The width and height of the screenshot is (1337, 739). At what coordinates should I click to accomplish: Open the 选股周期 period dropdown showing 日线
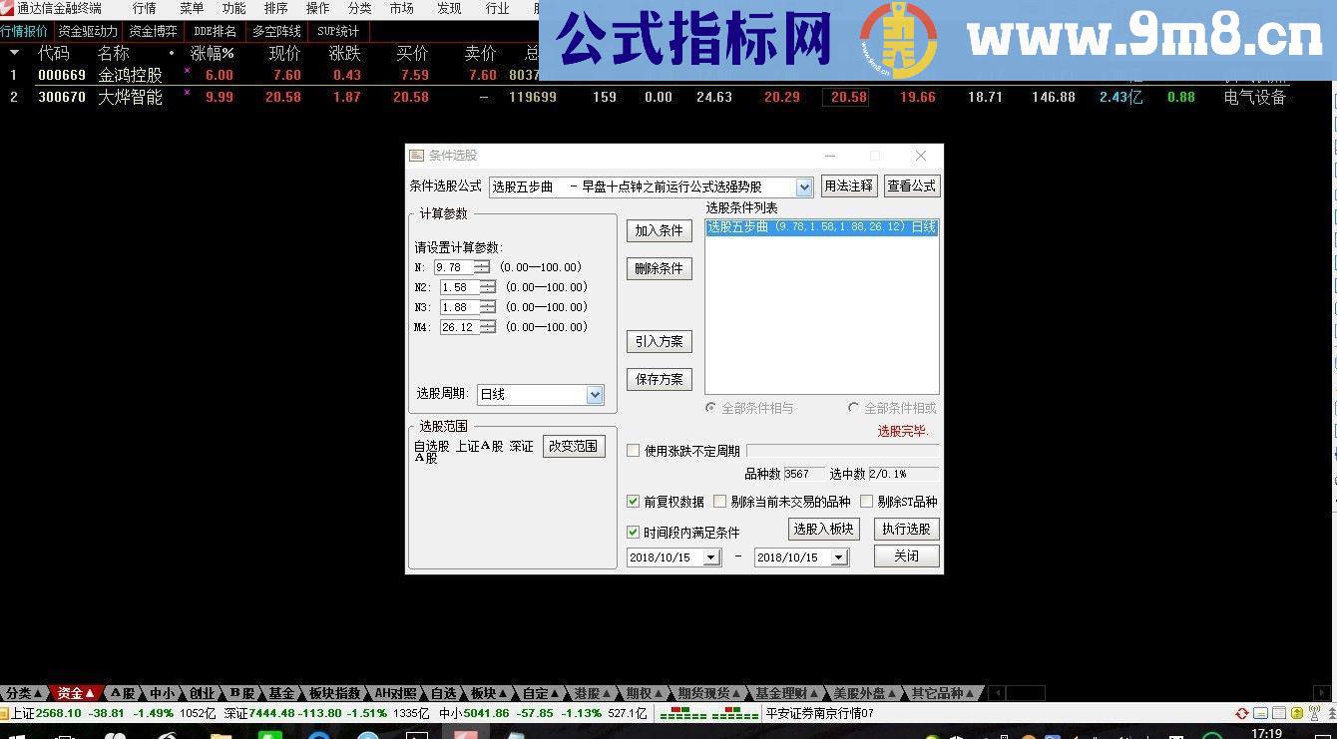coord(596,394)
